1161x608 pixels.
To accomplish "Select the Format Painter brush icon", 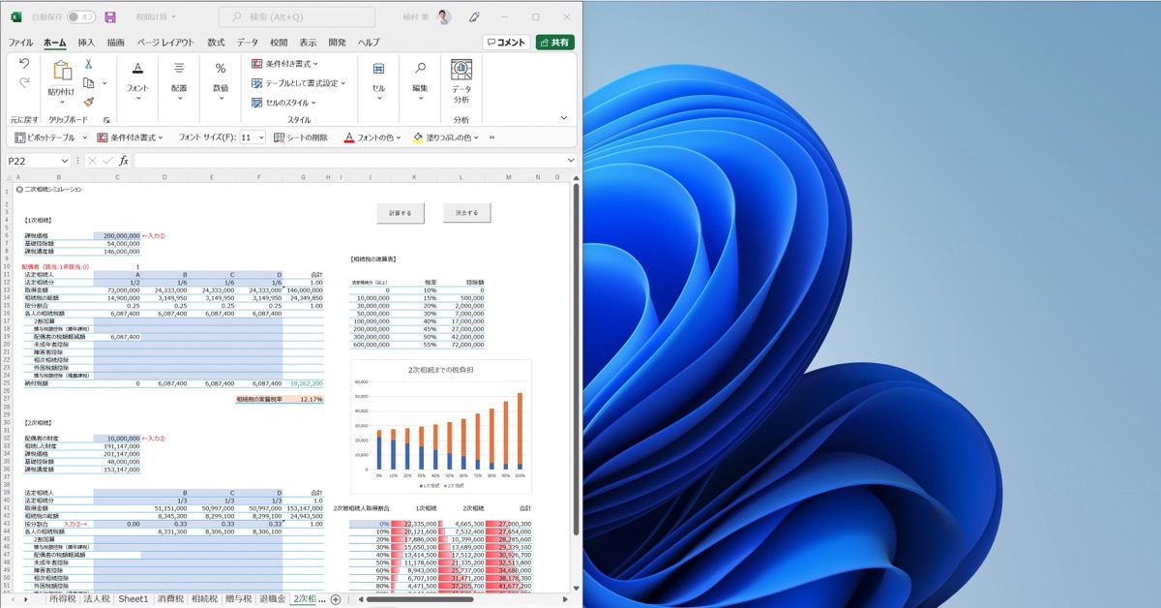I will pyautogui.click(x=88, y=102).
